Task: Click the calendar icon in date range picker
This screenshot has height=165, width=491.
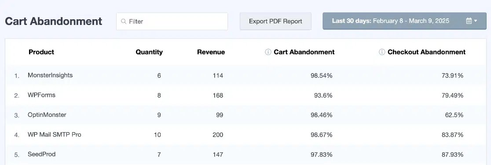Action: [469, 21]
